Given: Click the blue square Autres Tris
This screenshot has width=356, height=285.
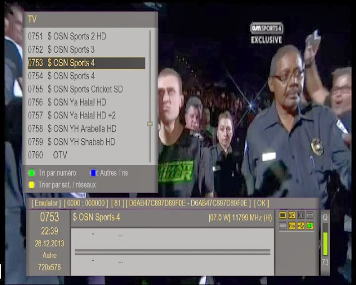Looking at the screenshot, I should 93,173.
